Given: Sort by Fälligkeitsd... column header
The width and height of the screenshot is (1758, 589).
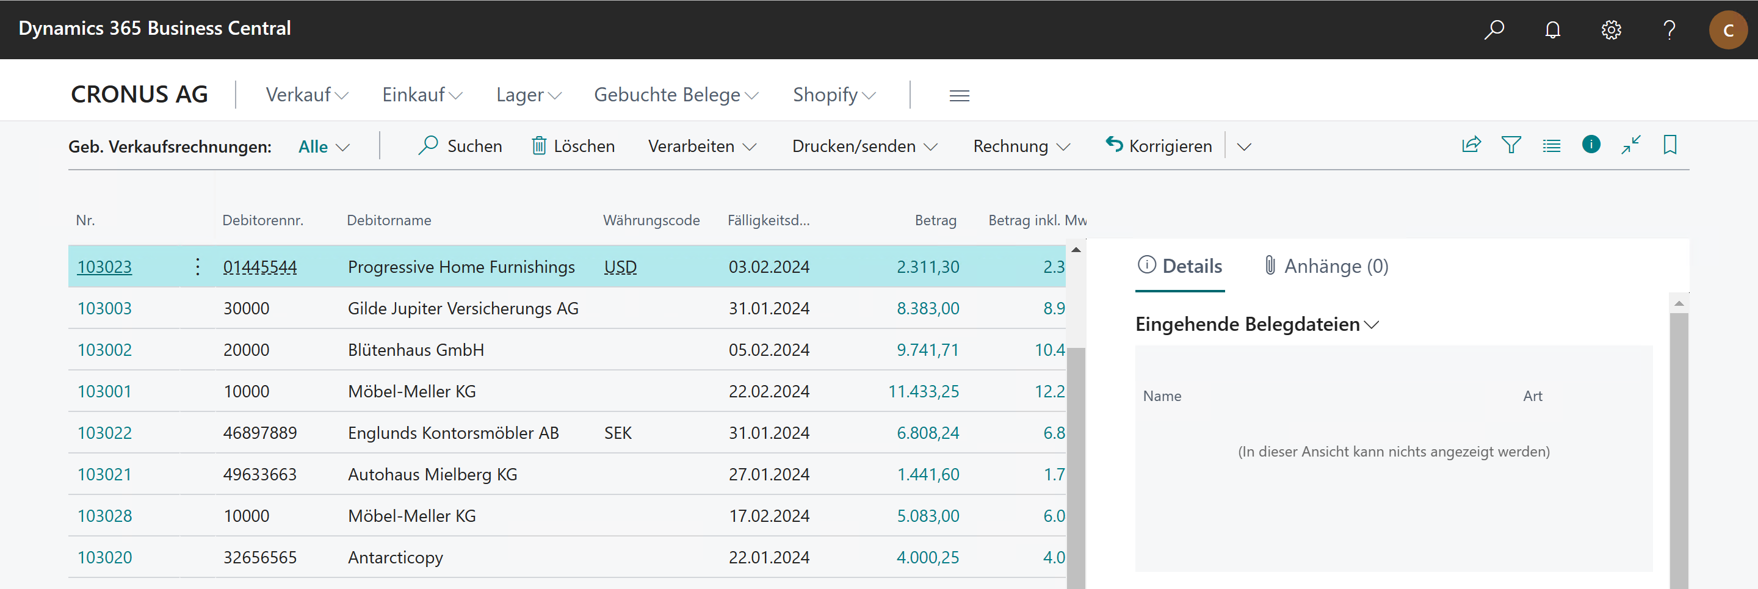Looking at the screenshot, I should click(769, 220).
